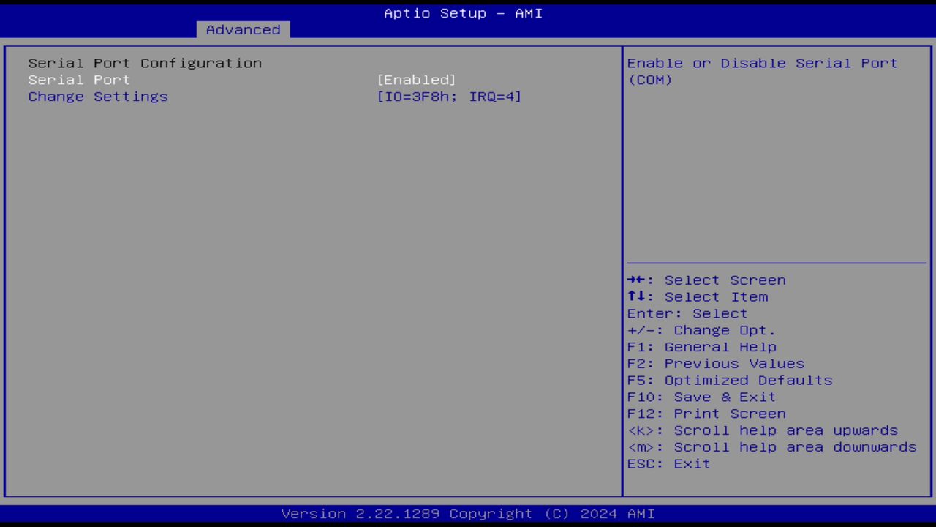The height and width of the screenshot is (527, 936).
Task: Toggle the Serial Port [Enabled] value
Action: (417, 80)
